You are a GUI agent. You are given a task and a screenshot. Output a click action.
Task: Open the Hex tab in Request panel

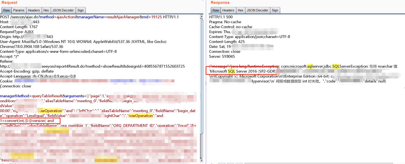pos(46,10)
